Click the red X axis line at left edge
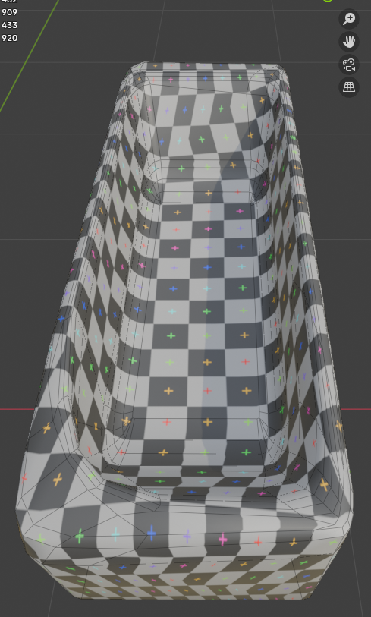Image resolution: width=371 pixels, height=617 pixels. 17,409
